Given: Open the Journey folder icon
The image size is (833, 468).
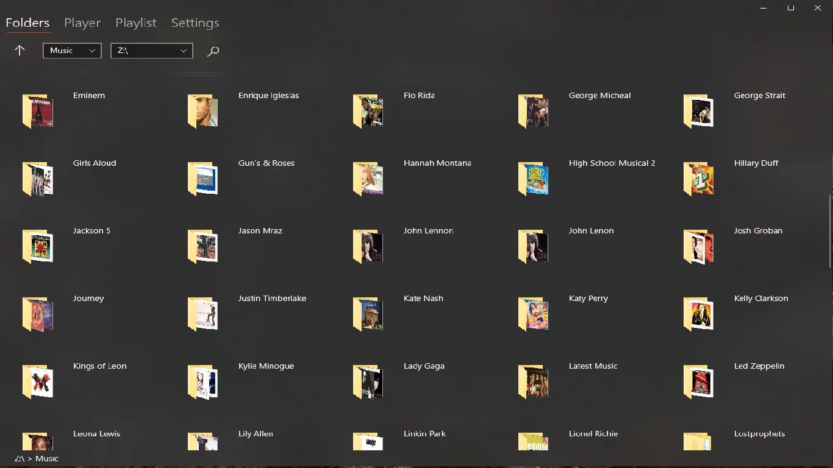Looking at the screenshot, I should point(38,314).
